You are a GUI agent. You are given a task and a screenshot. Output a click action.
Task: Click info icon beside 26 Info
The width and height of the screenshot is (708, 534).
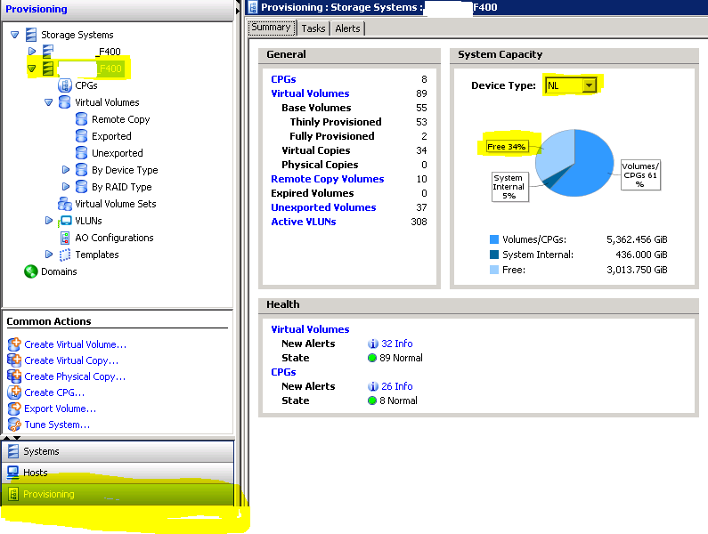click(x=373, y=386)
